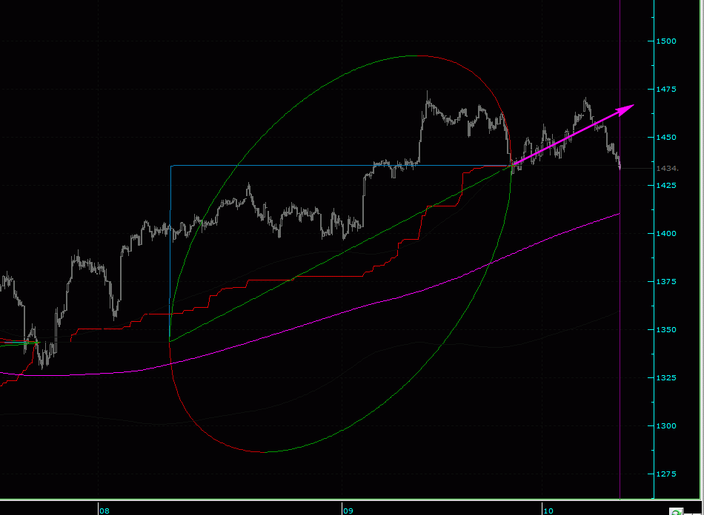Click the 1450 price axis label
This screenshot has height=515, width=704.
[x=666, y=137]
